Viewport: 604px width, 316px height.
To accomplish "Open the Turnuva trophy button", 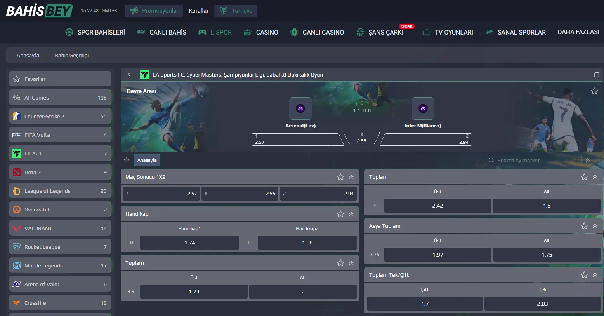I will pyautogui.click(x=236, y=11).
